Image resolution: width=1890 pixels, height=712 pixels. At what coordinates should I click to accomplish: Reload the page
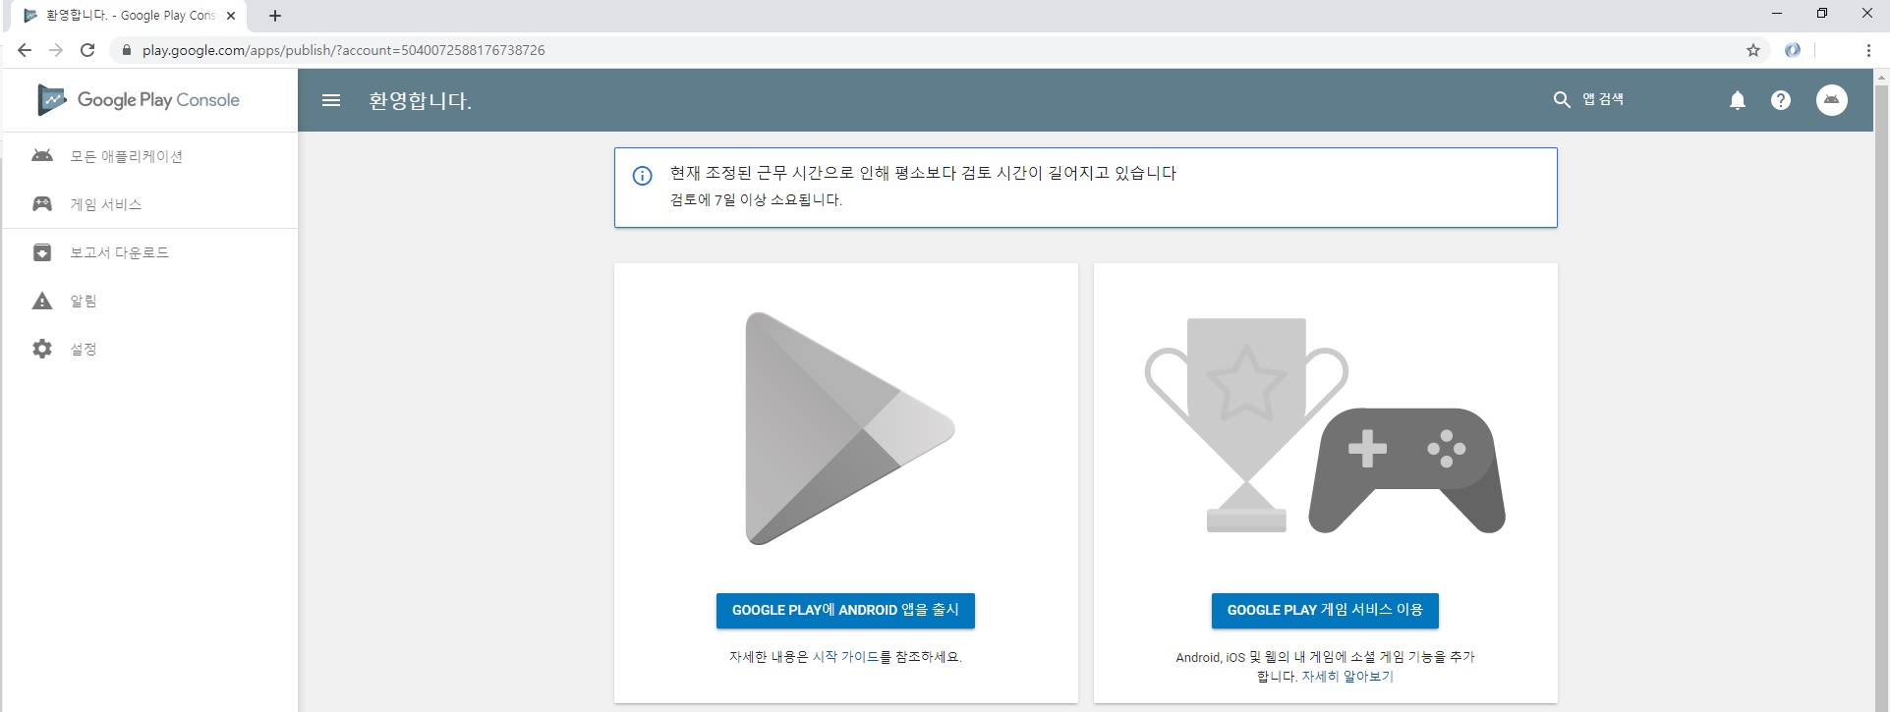(x=87, y=50)
